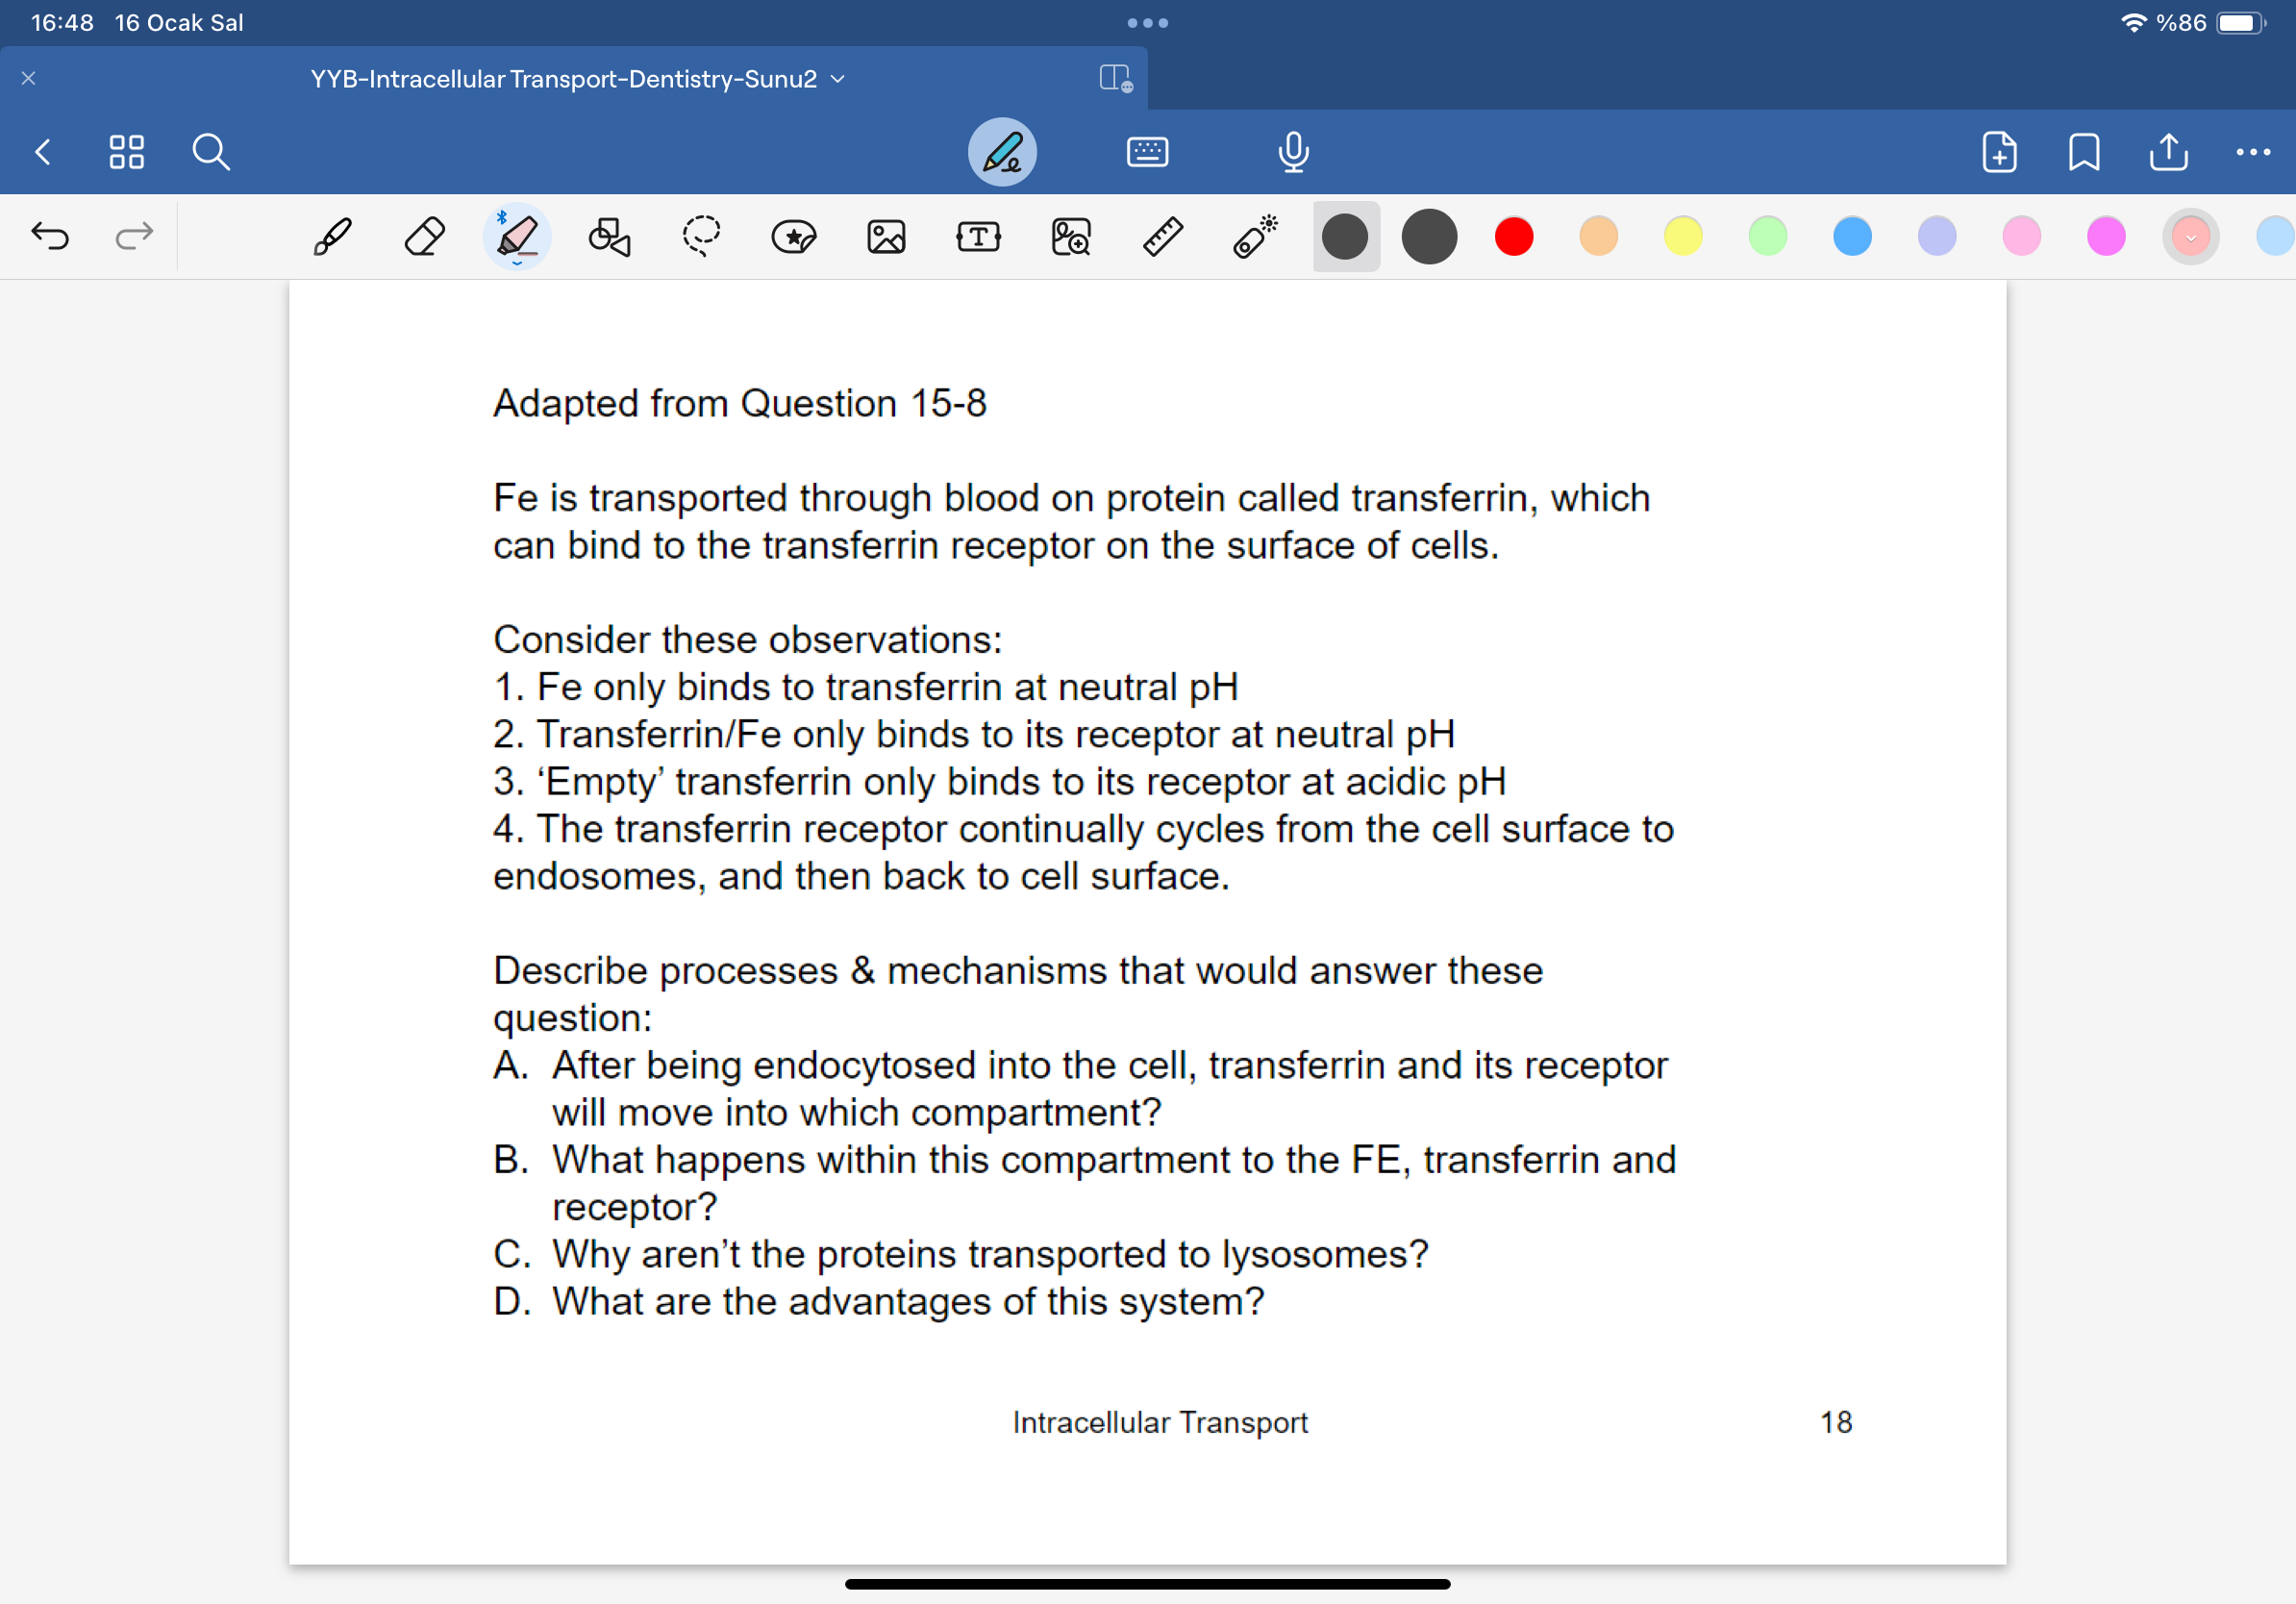Open the page thumbnails overview
Image resolution: width=2296 pixels, height=1604 pixels.
(x=127, y=152)
